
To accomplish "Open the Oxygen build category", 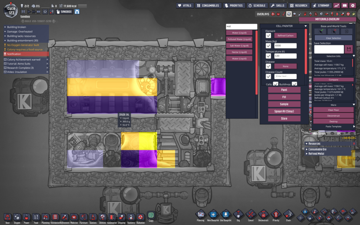I will (17, 218).
